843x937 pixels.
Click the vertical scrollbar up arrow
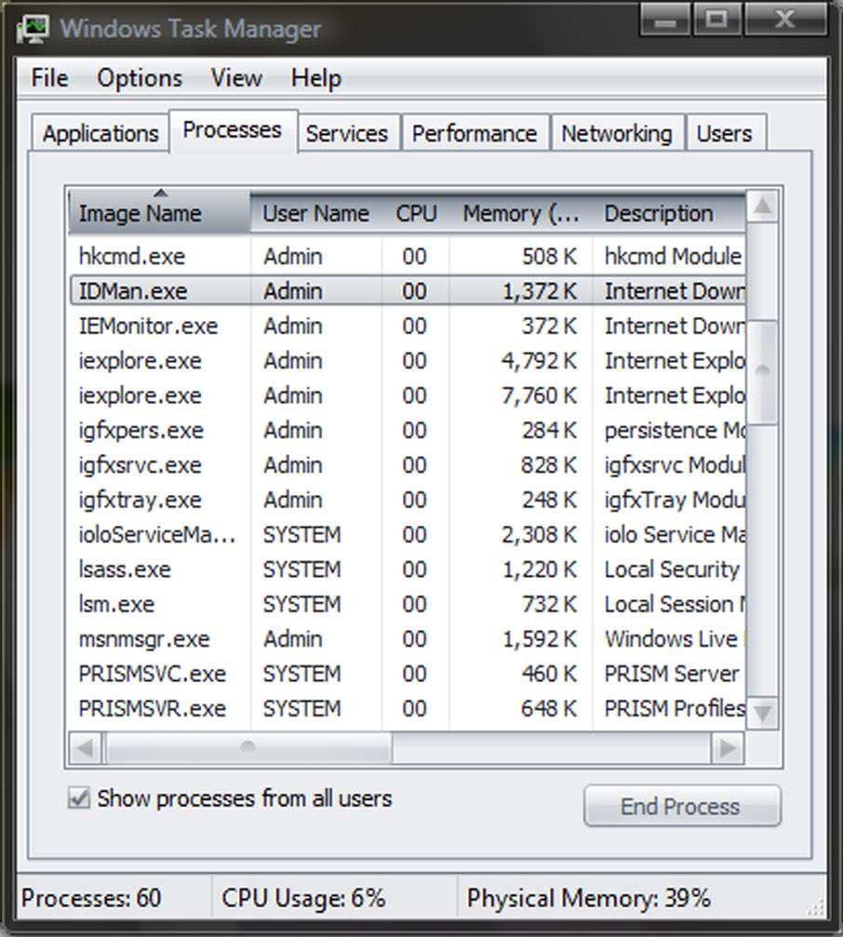click(762, 207)
